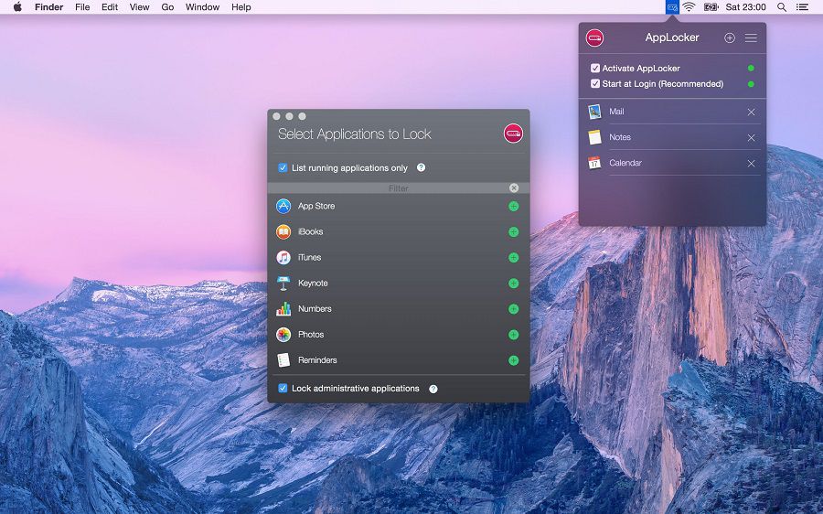The height and width of the screenshot is (514, 823).
Task: Remove Notes from the locked apps list
Action: 751,137
